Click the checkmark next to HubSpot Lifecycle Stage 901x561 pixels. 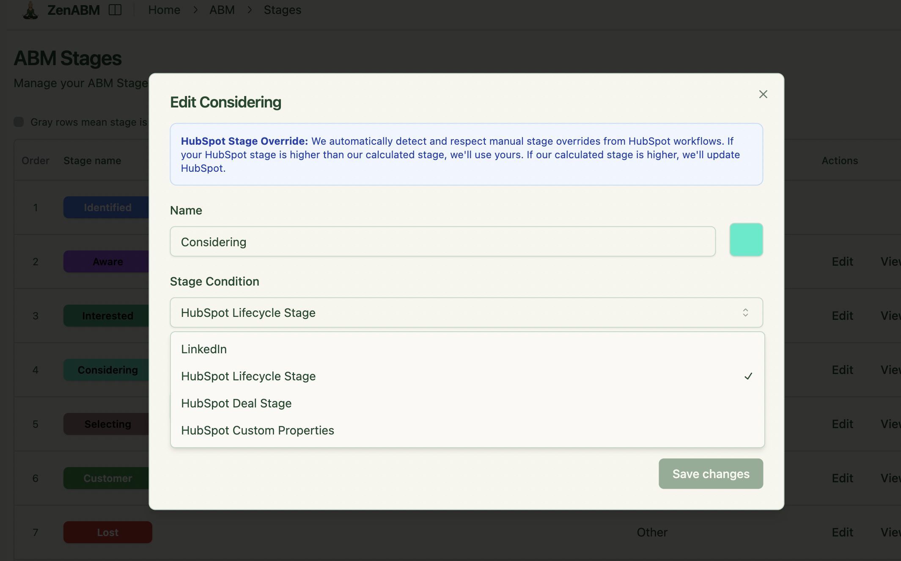(x=748, y=376)
